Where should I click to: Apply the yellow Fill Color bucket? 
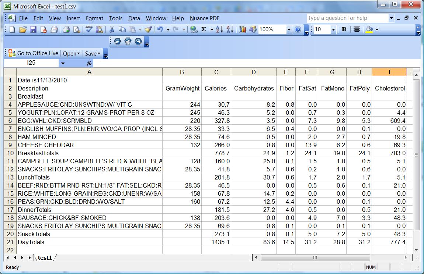369,29
